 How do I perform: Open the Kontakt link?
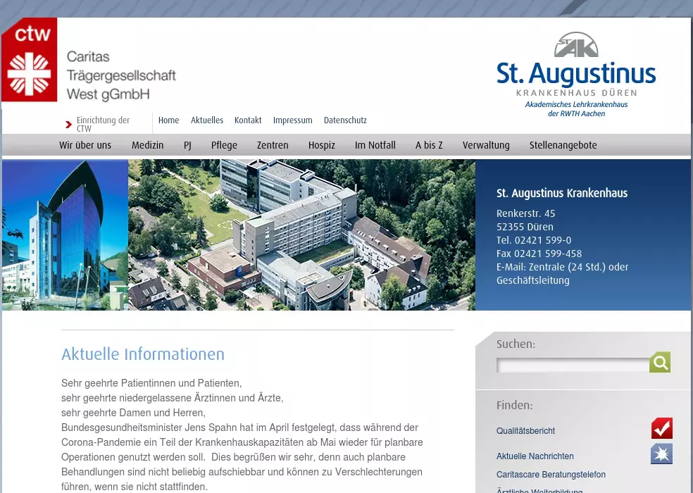point(248,120)
